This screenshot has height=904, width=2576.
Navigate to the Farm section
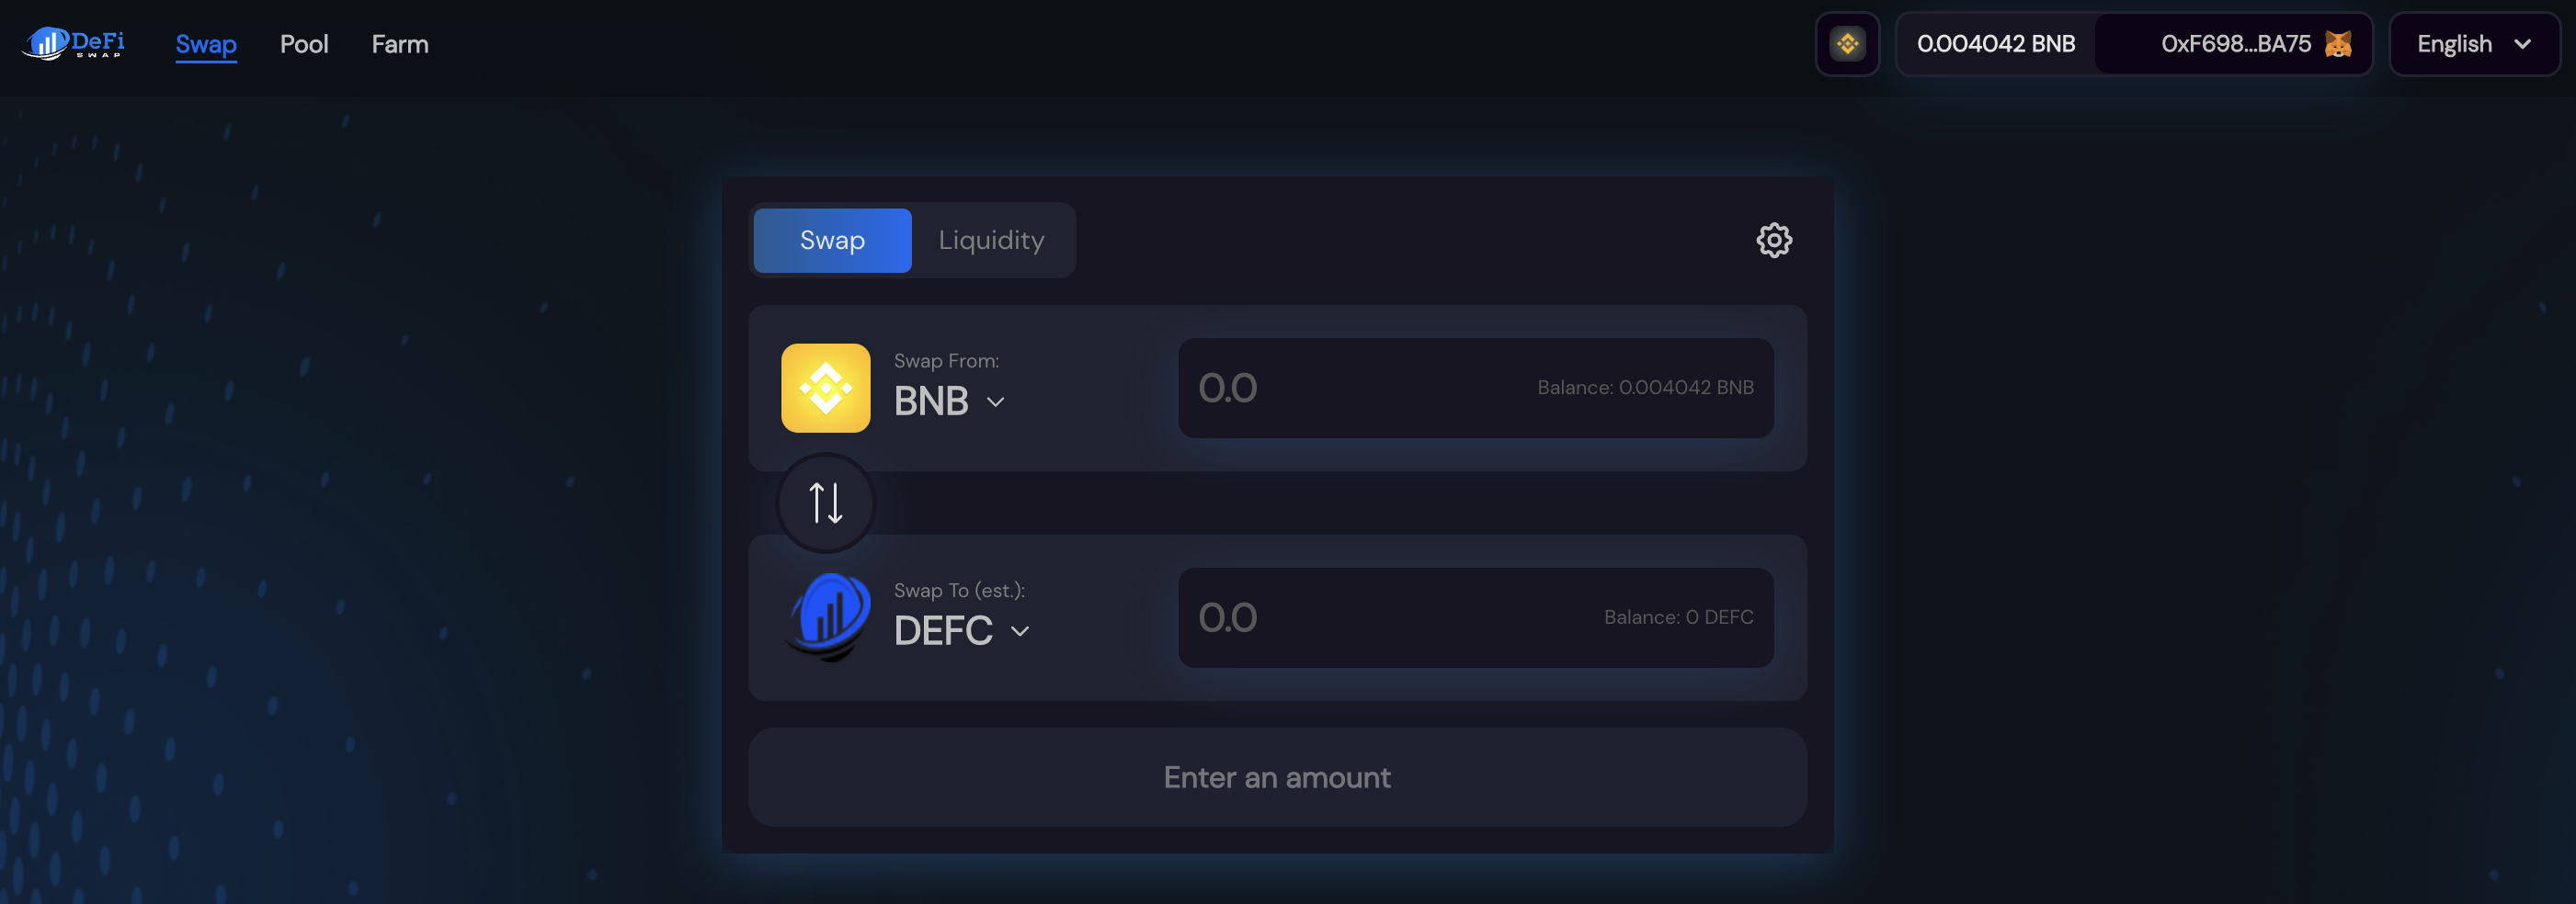(400, 44)
